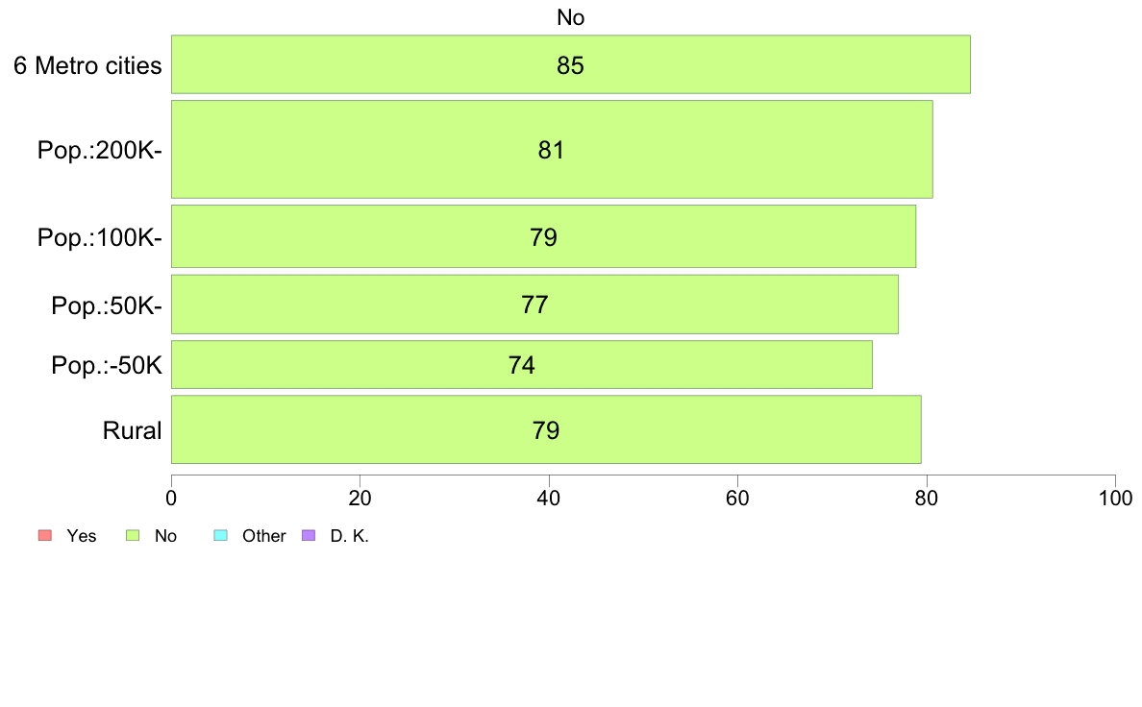Click the Yes legend text
Screen dimensions: 1142x707
(82, 536)
